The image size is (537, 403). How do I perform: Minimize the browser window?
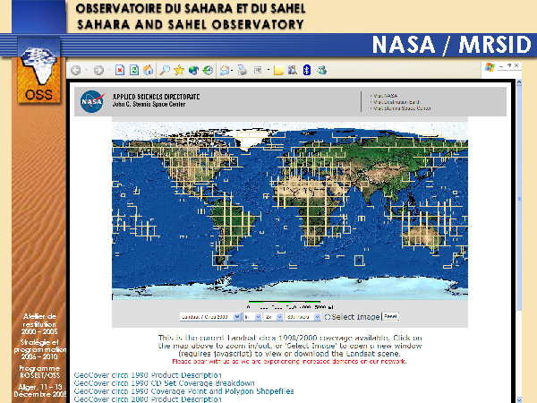click(502, 65)
